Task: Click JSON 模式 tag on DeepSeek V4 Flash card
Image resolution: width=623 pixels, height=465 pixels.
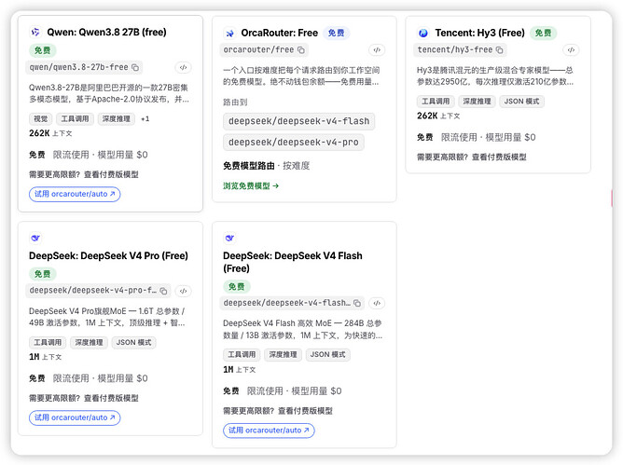Action: click(x=327, y=355)
